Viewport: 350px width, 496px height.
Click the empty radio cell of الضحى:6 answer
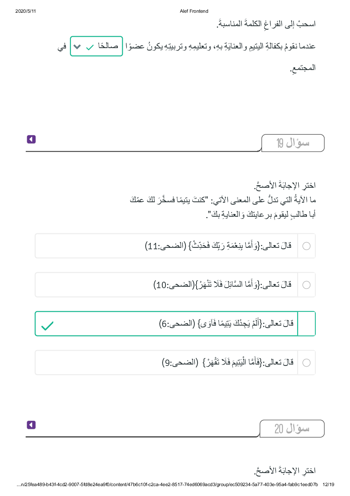click(306, 324)
